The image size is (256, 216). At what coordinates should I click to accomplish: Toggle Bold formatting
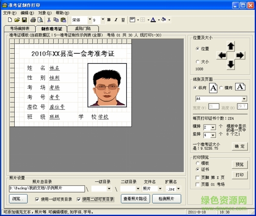[109, 20]
